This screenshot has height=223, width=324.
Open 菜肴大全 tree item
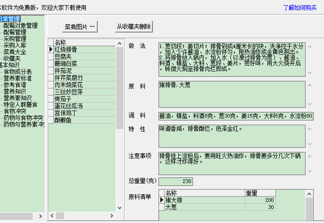coord(15,52)
